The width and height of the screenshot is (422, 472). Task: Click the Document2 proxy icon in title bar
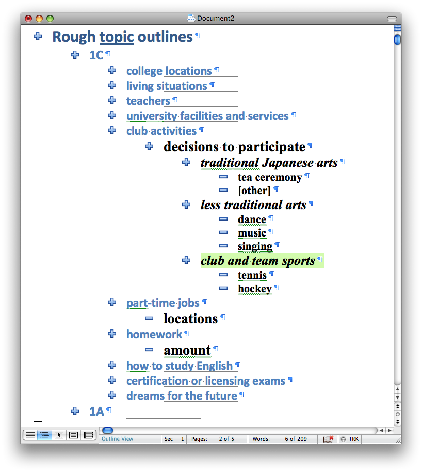pyautogui.click(x=191, y=18)
